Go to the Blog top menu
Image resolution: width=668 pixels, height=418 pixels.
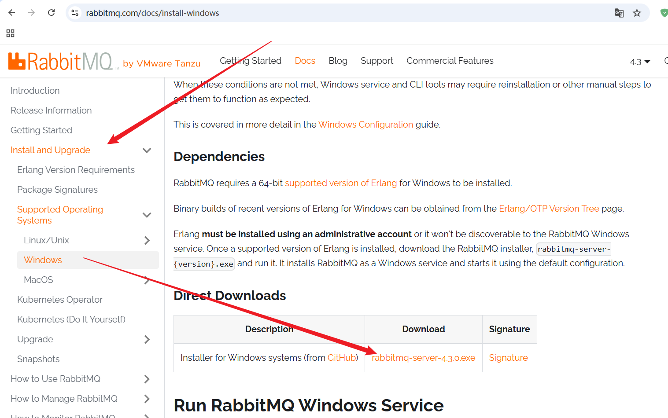pos(338,61)
